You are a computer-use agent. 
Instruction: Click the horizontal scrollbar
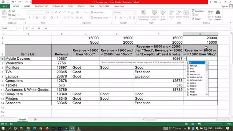(x=186, y=120)
